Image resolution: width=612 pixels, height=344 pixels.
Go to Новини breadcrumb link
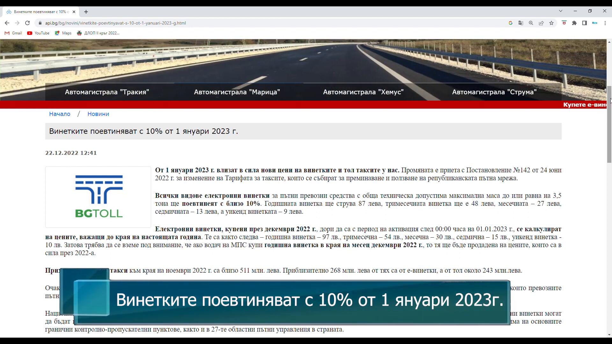pyautogui.click(x=98, y=114)
